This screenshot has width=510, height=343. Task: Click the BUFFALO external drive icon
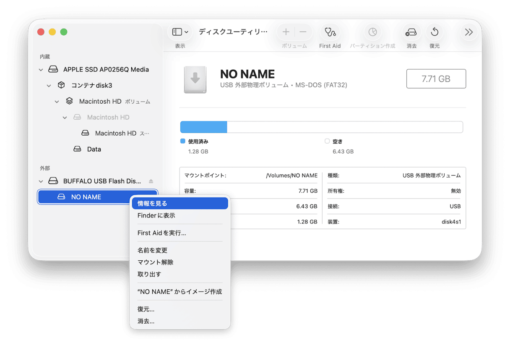pos(53,181)
